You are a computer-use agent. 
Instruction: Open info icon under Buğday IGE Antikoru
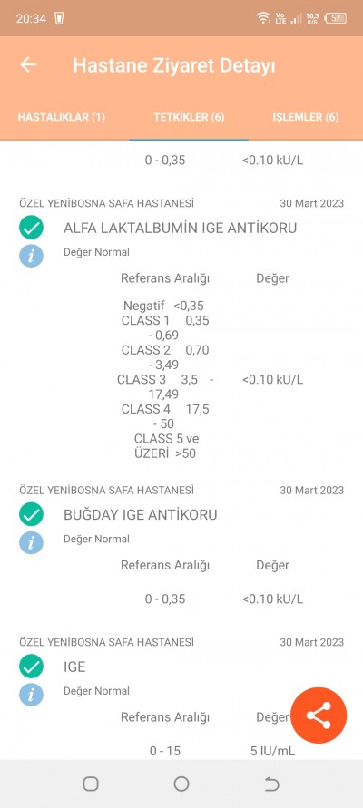click(x=32, y=542)
